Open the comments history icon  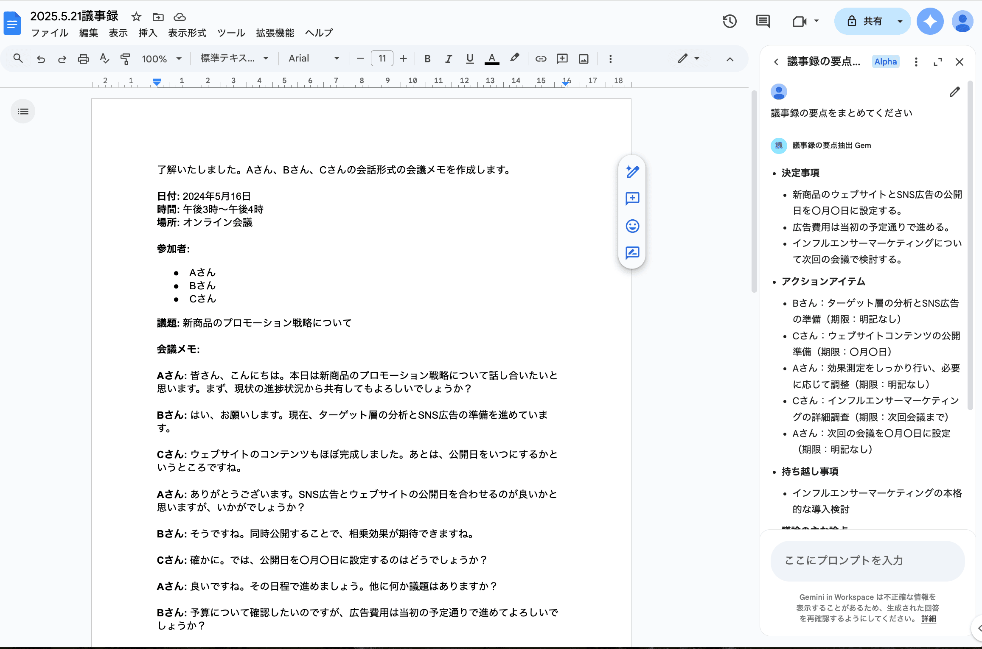pos(763,21)
